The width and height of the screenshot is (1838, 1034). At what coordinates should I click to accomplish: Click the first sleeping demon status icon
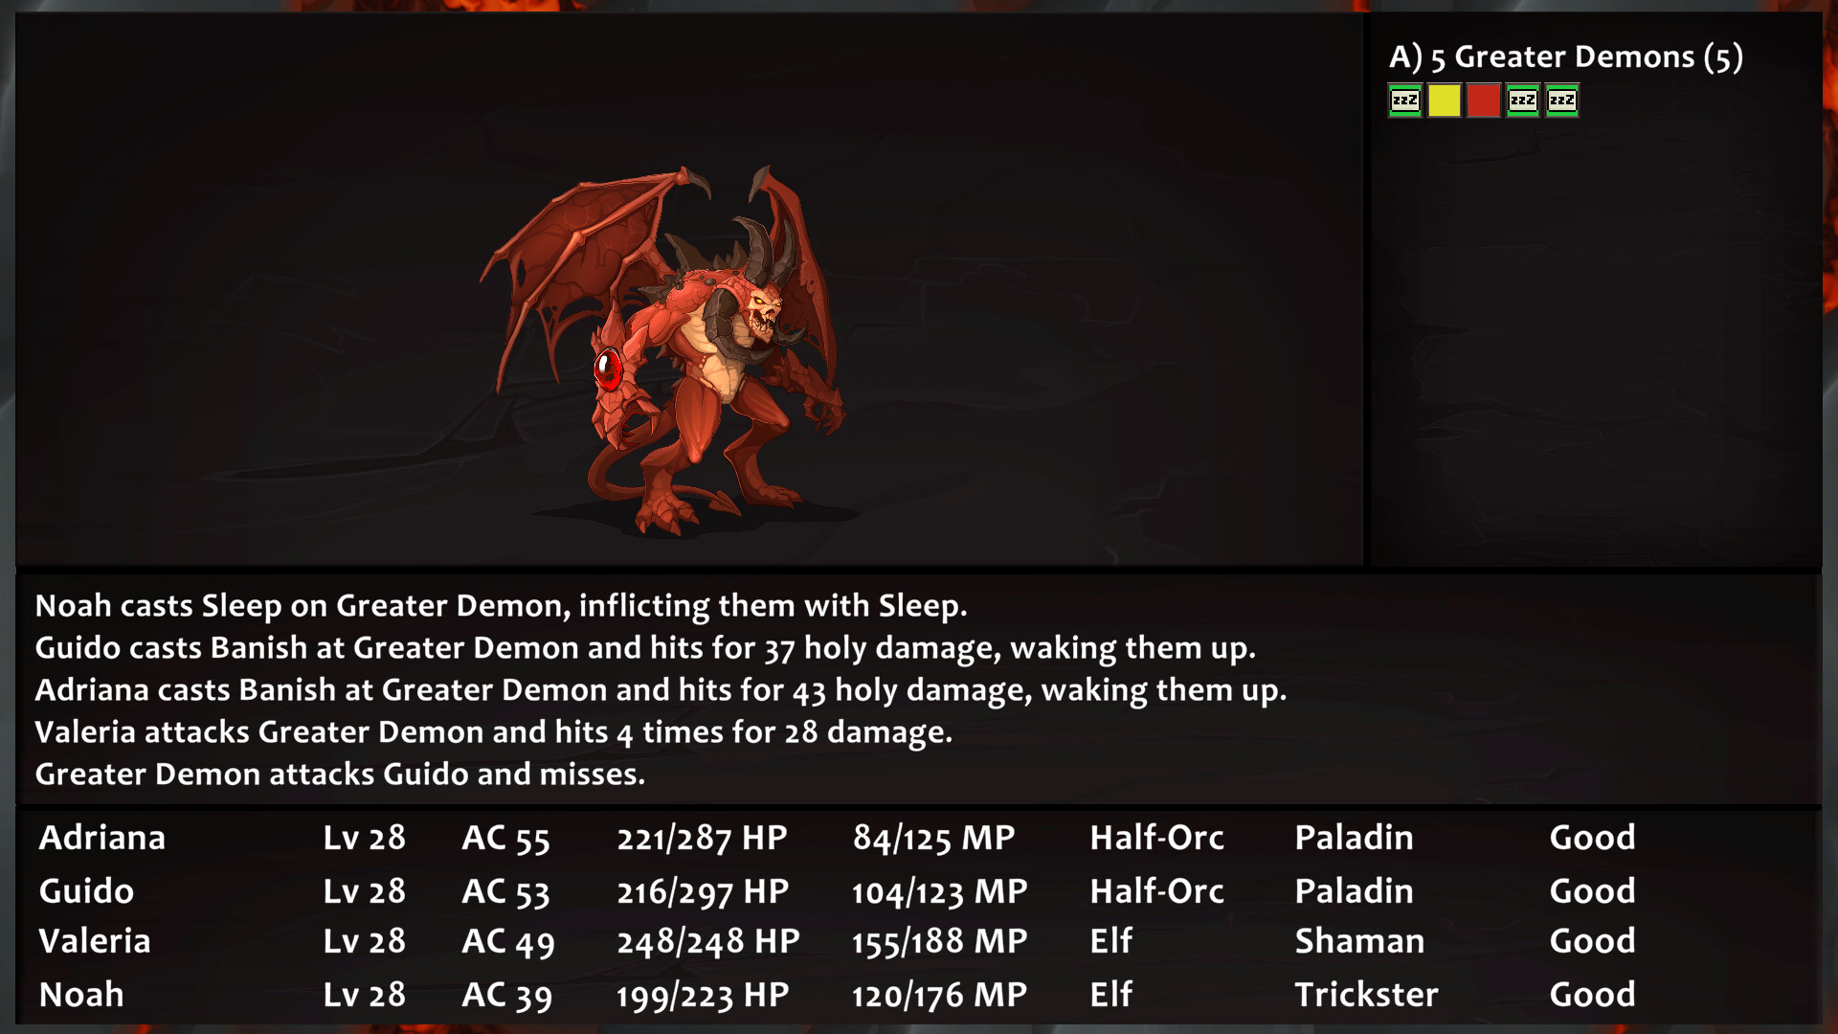click(x=1404, y=101)
